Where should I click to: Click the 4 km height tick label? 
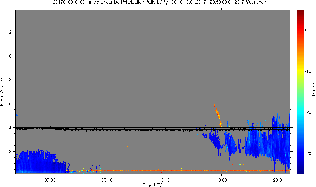(x=10, y=128)
